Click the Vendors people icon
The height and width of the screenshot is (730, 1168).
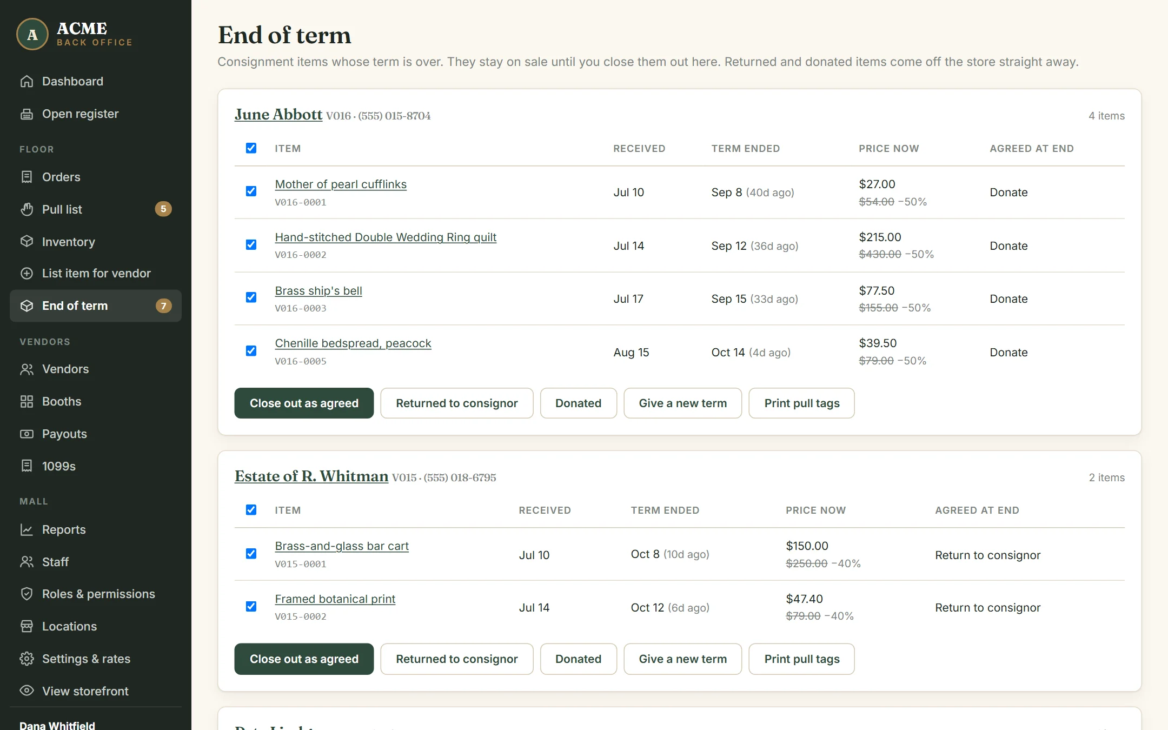26,369
